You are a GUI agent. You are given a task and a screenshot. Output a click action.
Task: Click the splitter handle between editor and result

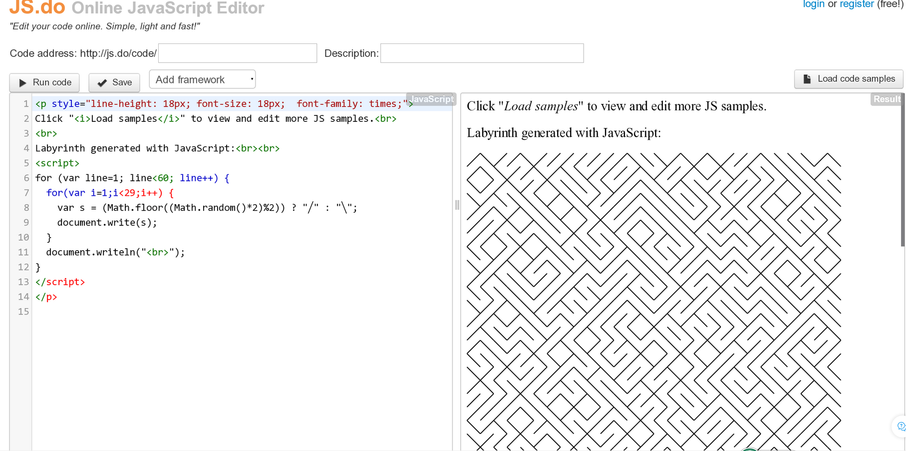pos(457,205)
